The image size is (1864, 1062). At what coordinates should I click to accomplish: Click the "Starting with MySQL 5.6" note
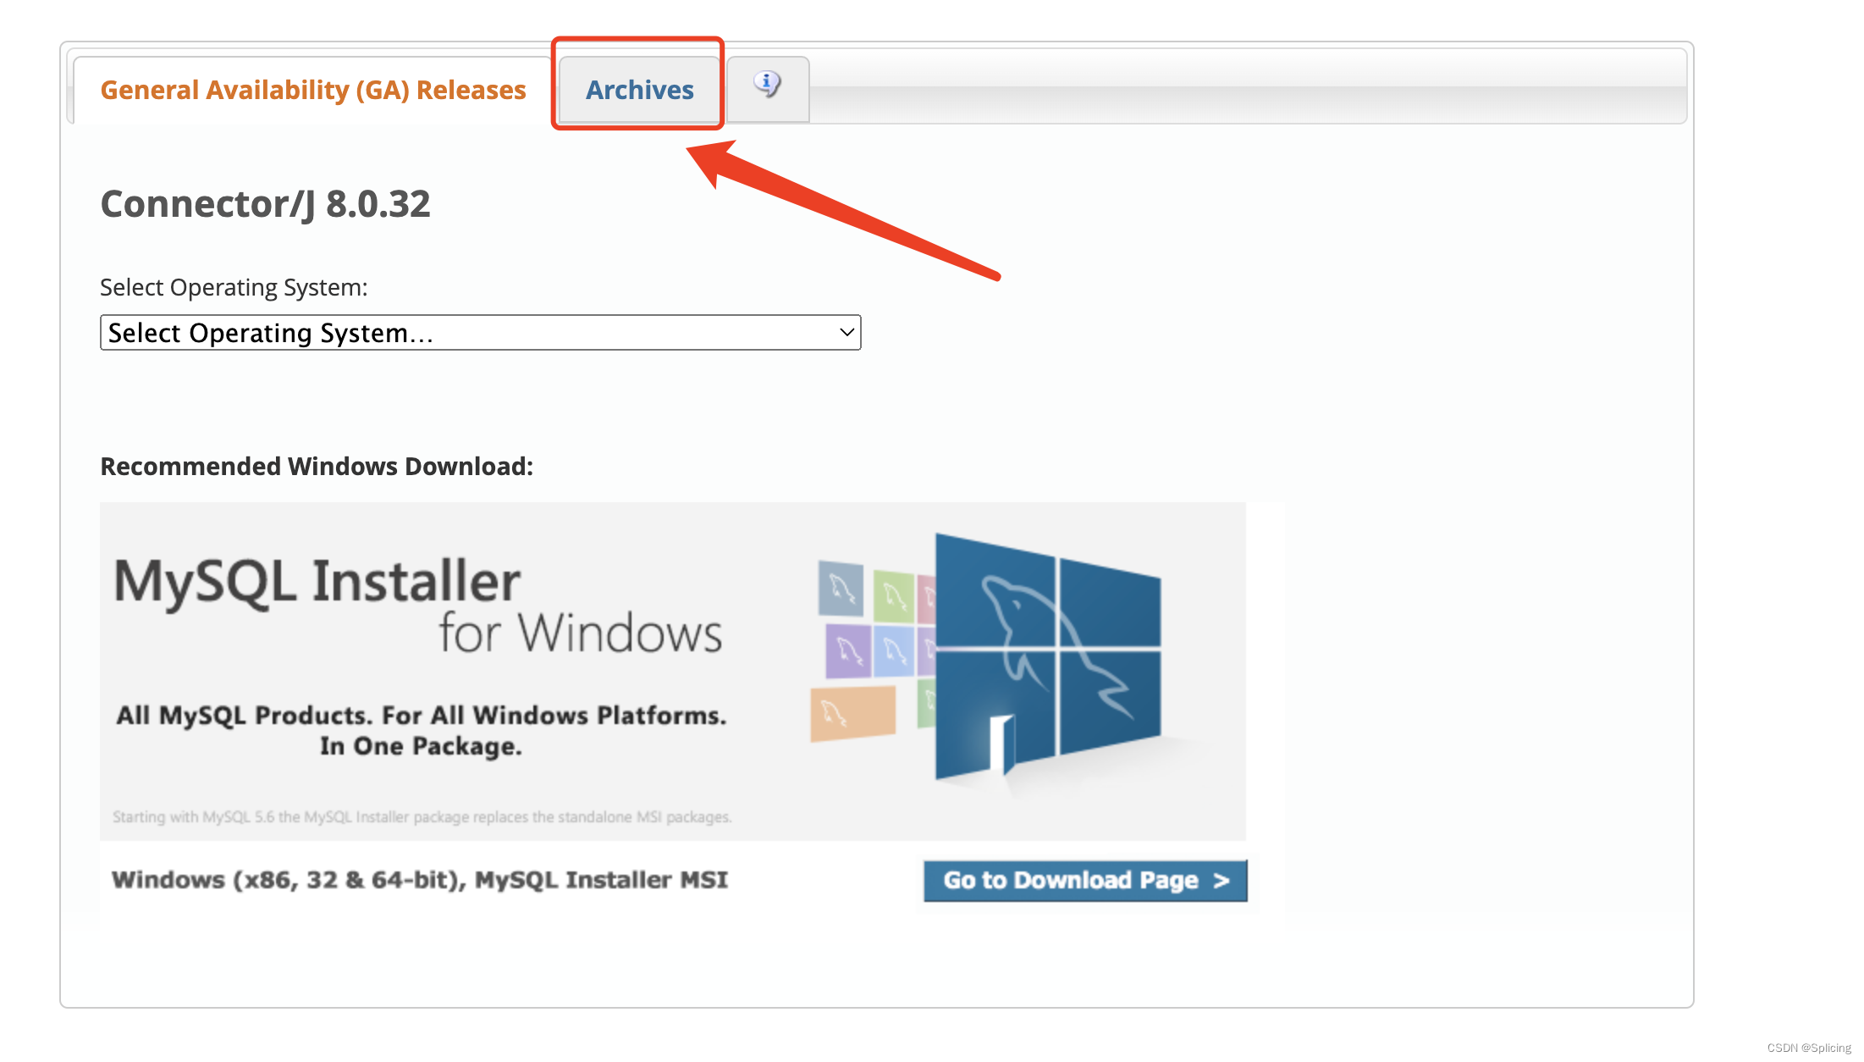tap(422, 817)
